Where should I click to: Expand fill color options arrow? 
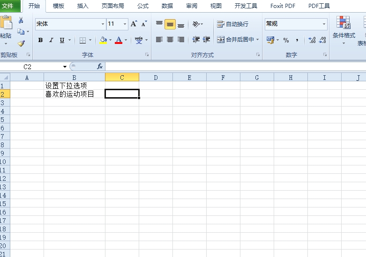pyautogui.click(x=111, y=40)
